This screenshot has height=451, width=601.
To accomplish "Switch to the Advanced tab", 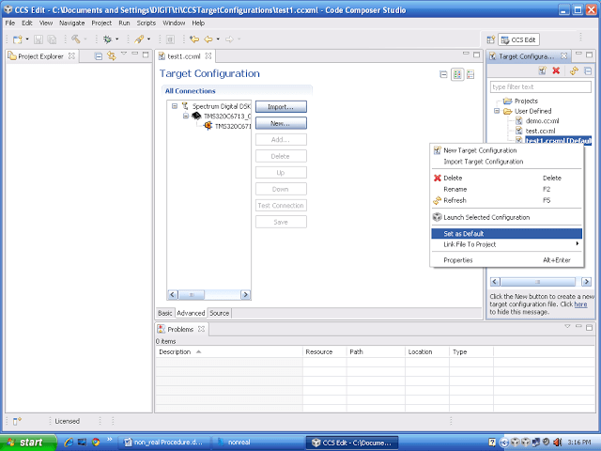I will [191, 313].
